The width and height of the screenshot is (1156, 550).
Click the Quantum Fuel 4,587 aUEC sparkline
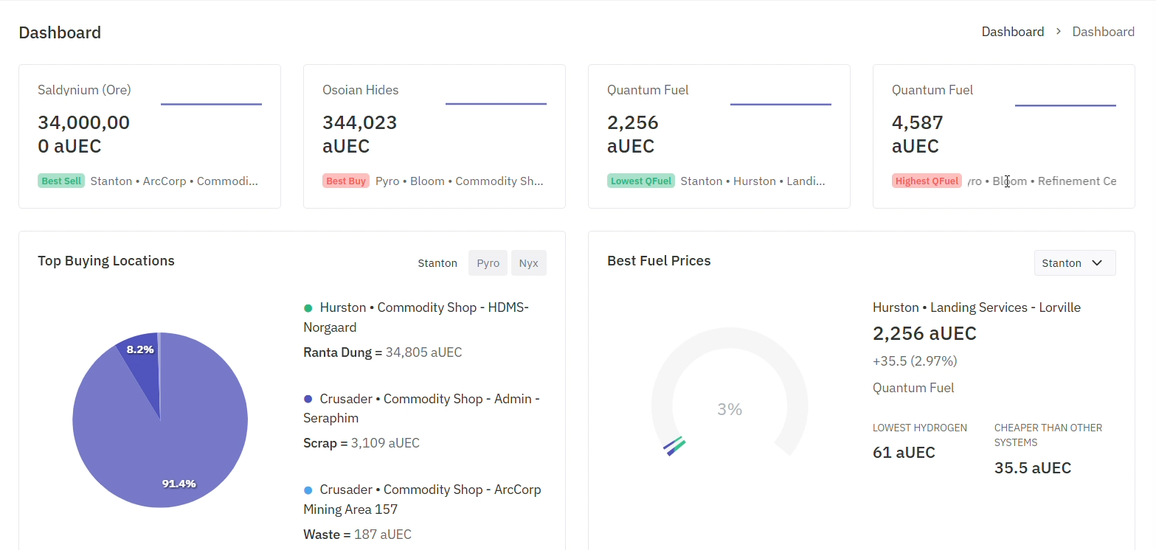point(1065,105)
